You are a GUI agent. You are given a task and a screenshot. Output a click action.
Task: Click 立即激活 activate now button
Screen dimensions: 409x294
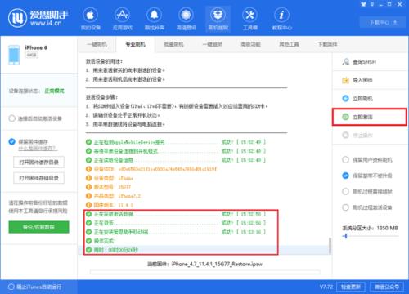370,117
